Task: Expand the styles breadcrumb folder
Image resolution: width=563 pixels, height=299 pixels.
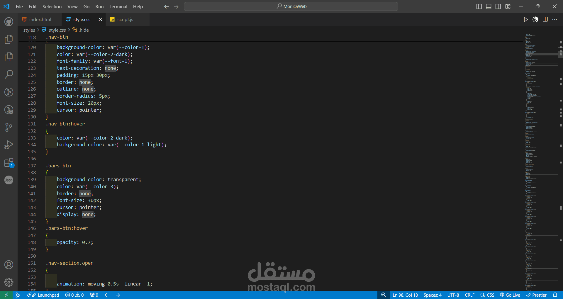Action: [29, 30]
